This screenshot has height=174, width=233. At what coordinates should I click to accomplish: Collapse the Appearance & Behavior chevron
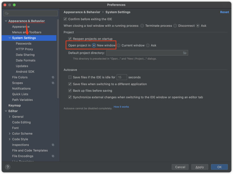coord(6,21)
